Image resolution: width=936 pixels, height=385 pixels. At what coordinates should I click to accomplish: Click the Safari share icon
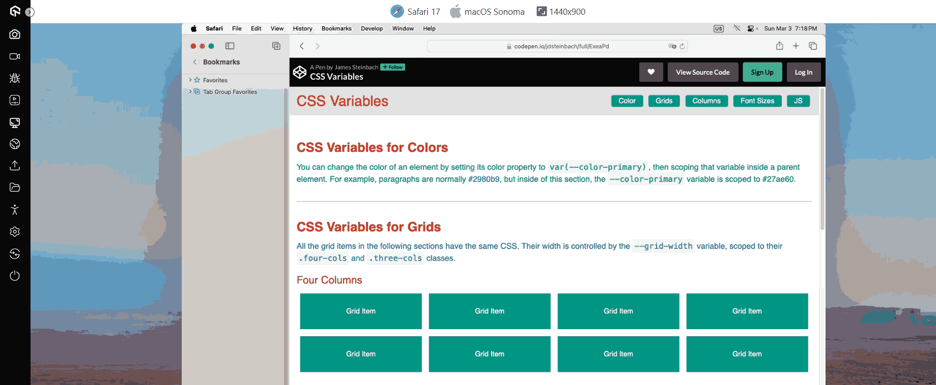coord(779,46)
